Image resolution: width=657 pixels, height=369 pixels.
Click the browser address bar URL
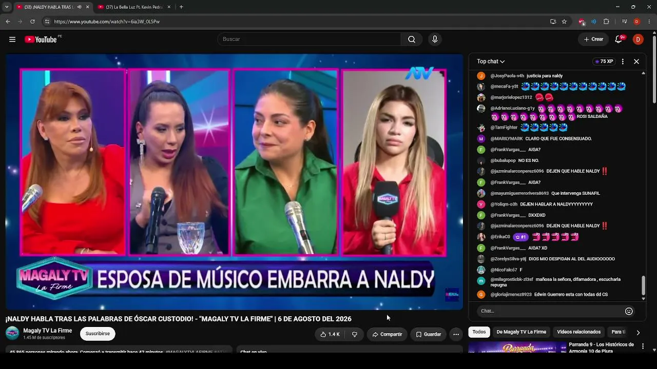click(x=107, y=22)
